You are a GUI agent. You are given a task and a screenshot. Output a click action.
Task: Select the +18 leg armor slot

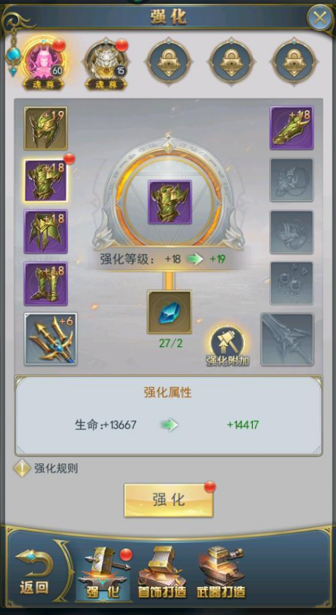(45, 231)
